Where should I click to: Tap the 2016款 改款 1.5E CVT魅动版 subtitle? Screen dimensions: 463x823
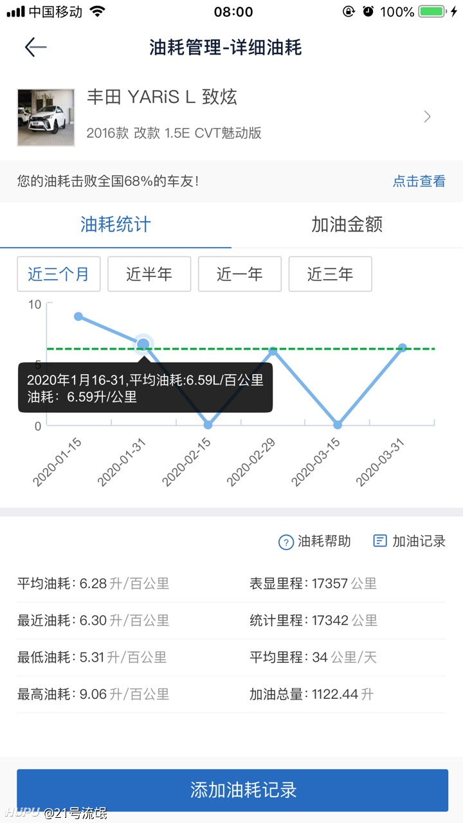click(x=174, y=133)
